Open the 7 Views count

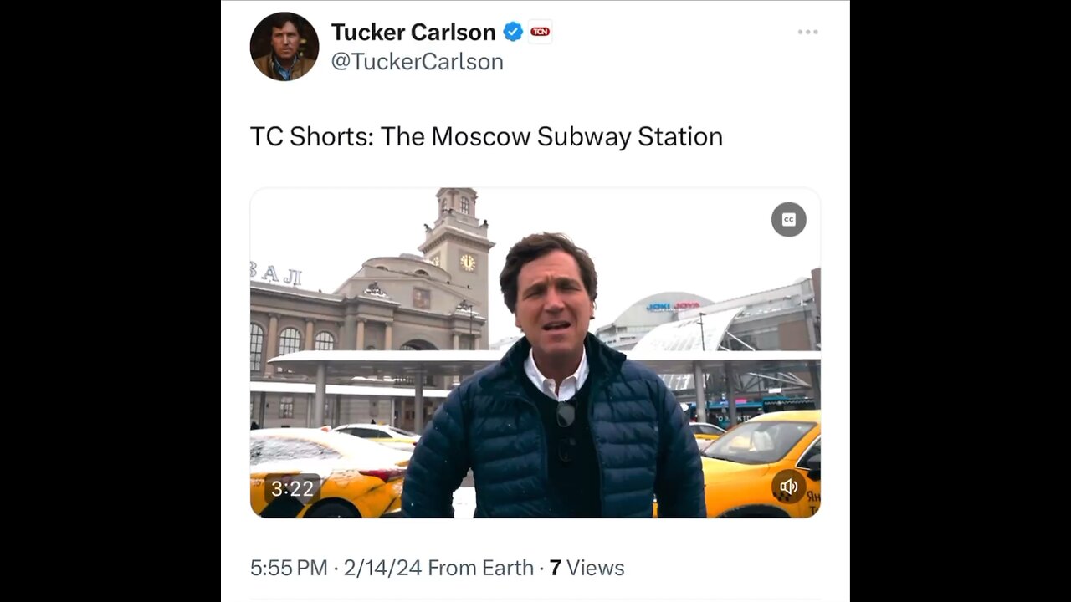point(587,569)
